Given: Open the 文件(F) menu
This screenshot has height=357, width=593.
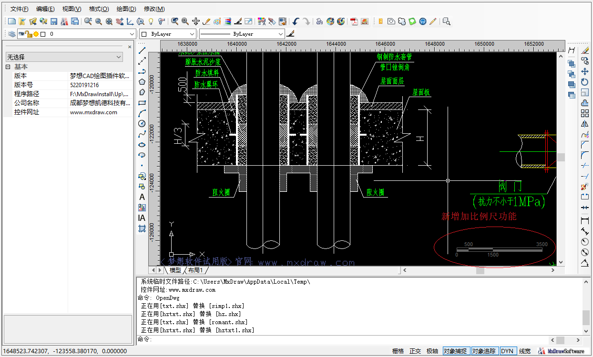Looking at the screenshot, I should [19, 9].
